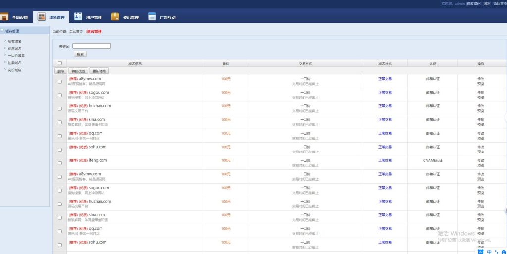Click the 返回首页 link in top bar
This screenshot has width=507, height=254.
pos(500,4)
